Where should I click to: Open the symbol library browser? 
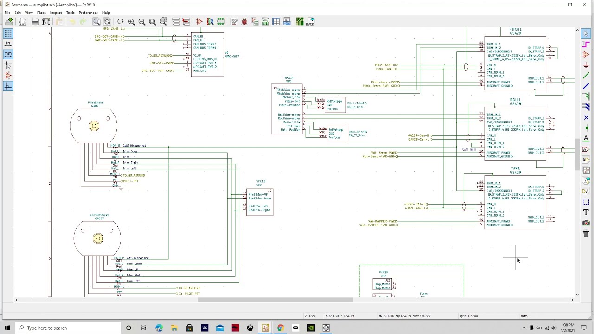click(210, 21)
